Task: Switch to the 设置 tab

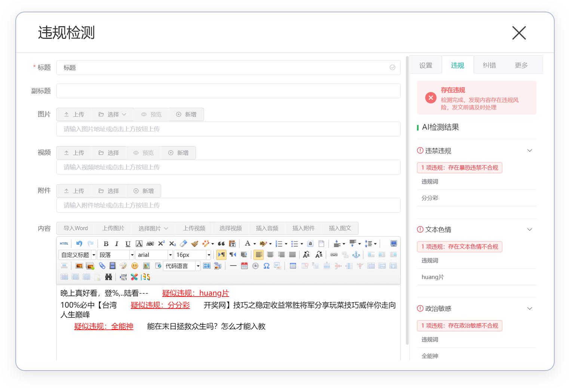Action: click(x=426, y=65)
